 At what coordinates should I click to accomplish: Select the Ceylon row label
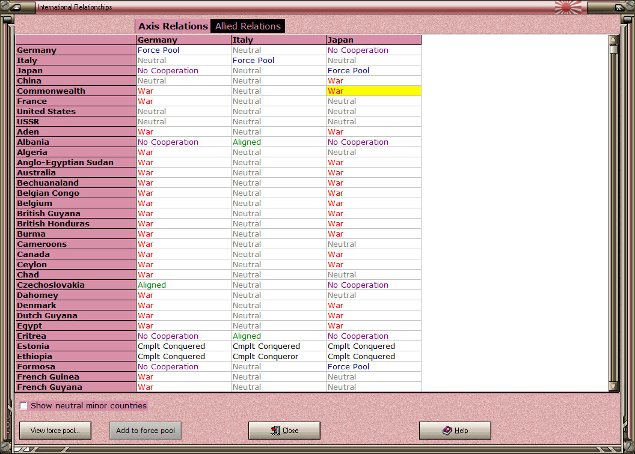(76, 264)
